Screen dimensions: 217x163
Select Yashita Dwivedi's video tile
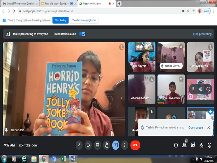click(x=171, y=57)
